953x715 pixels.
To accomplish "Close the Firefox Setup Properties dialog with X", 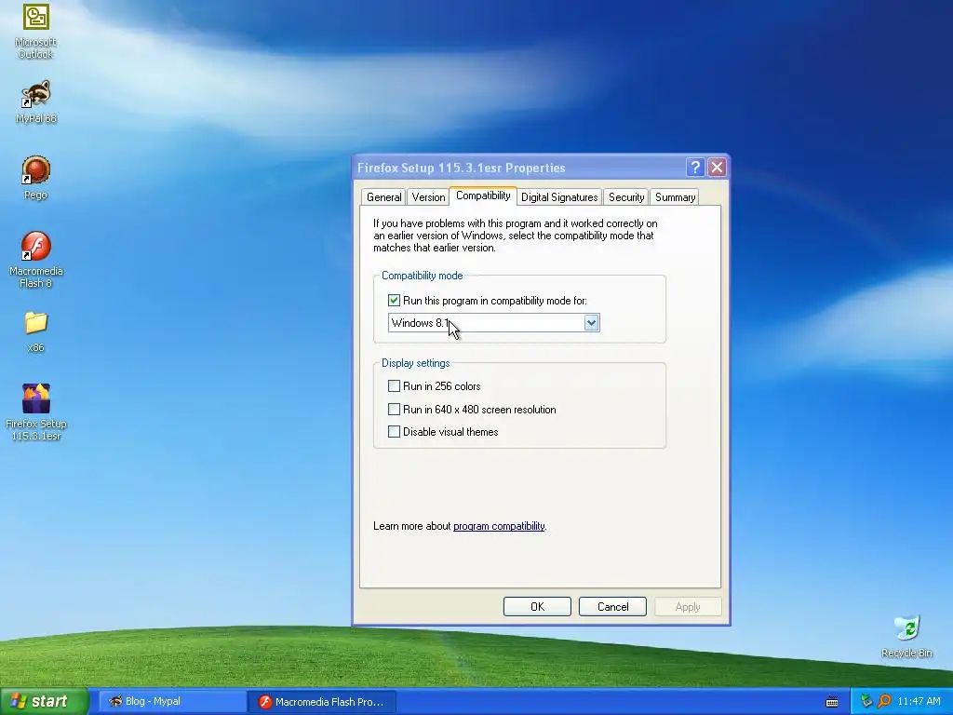I will coord(718,168).
